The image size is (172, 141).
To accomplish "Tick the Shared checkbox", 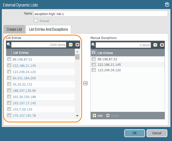I will [x=36, y=21].
